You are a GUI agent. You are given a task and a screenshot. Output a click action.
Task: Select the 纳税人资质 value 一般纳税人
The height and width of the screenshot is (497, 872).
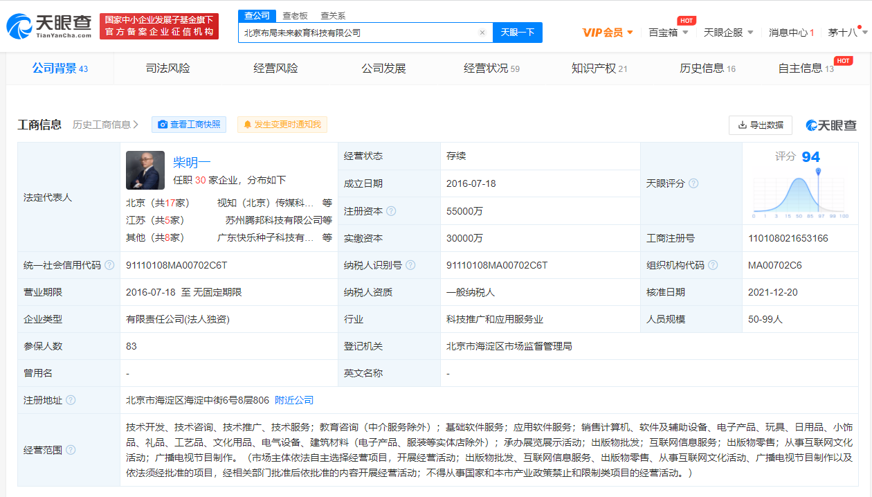tap(471, 292)
